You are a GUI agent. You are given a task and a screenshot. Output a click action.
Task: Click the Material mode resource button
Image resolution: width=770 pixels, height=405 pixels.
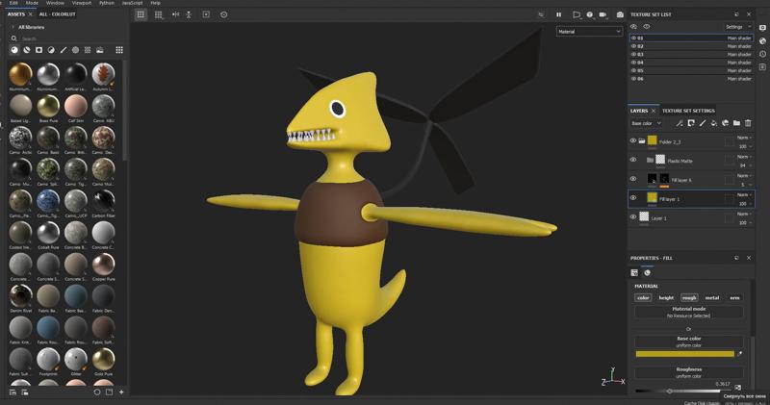click(x=688, y=313)
